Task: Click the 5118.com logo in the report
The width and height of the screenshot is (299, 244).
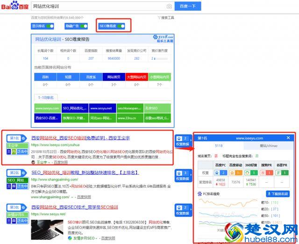Action: (x=164, y=38)
